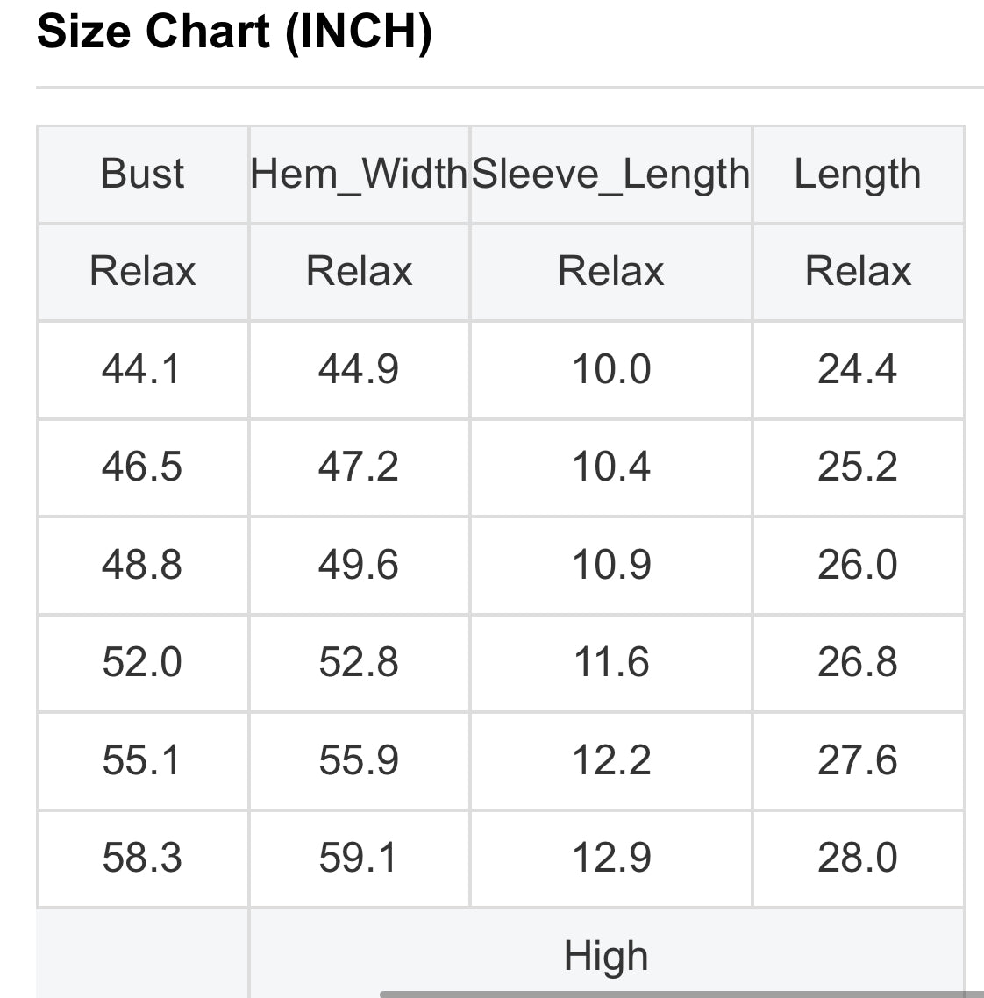
Task: Select the 44.1 bust value
Action: (142, 369)
